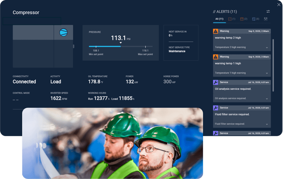Click the 'Compressor' panel title

pos(26,13)
